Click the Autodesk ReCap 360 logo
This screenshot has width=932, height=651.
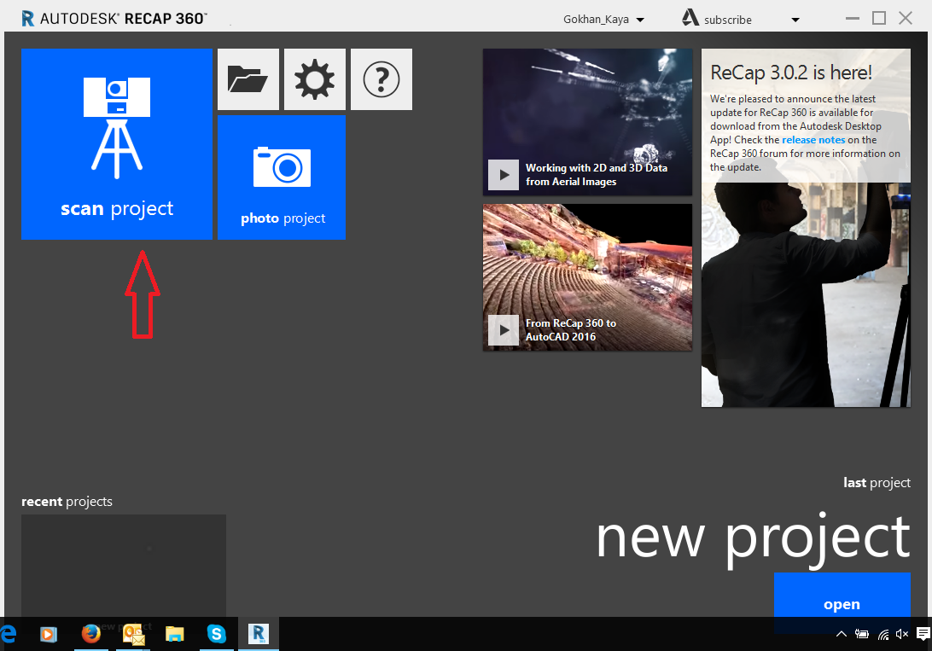pos(114,19)
